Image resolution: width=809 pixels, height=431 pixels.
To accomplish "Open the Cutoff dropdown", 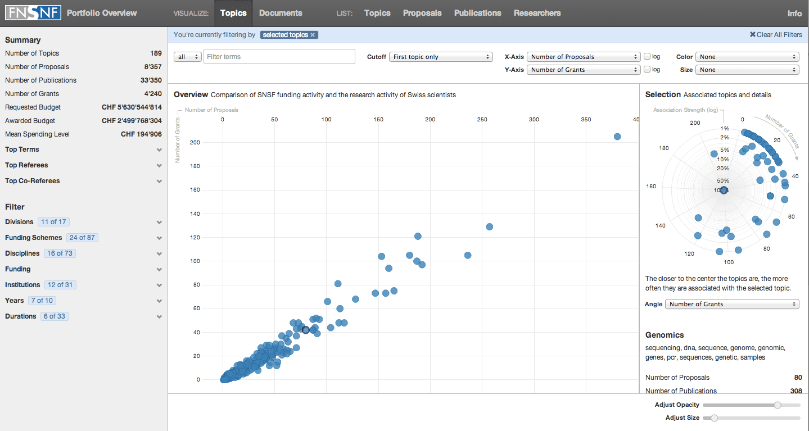I will pyautogui.click(x=441, y=57).
